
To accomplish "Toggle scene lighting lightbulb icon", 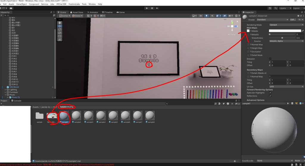I will pos(206,16).
